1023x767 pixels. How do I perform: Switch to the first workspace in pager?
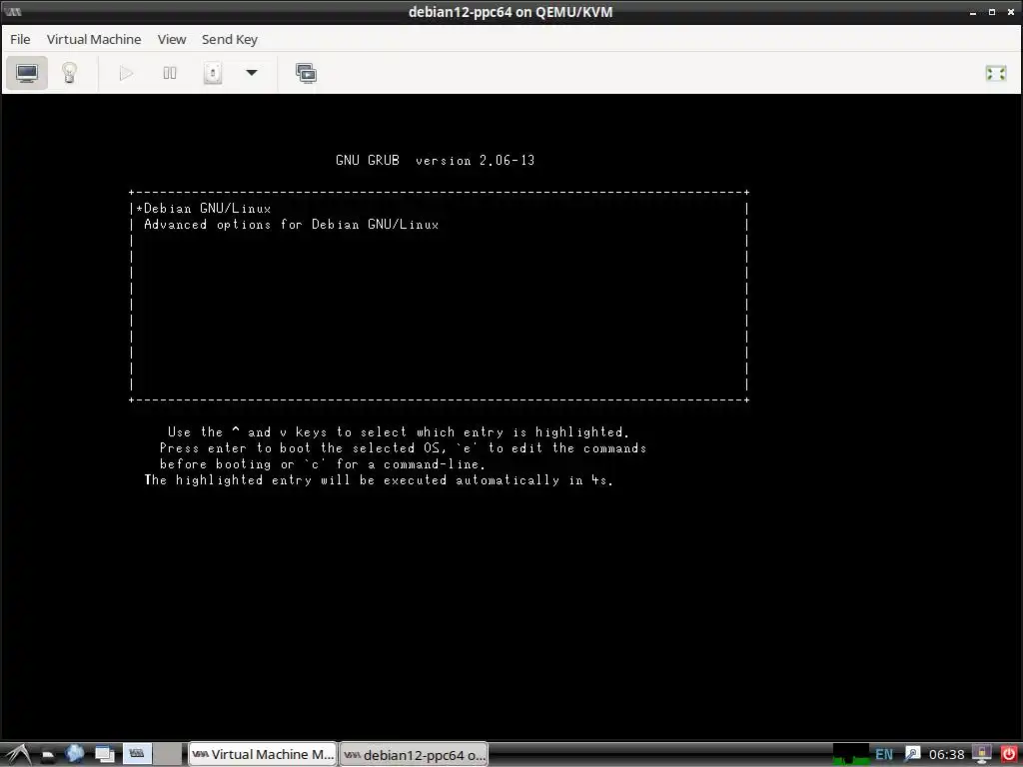click(137, 754)
